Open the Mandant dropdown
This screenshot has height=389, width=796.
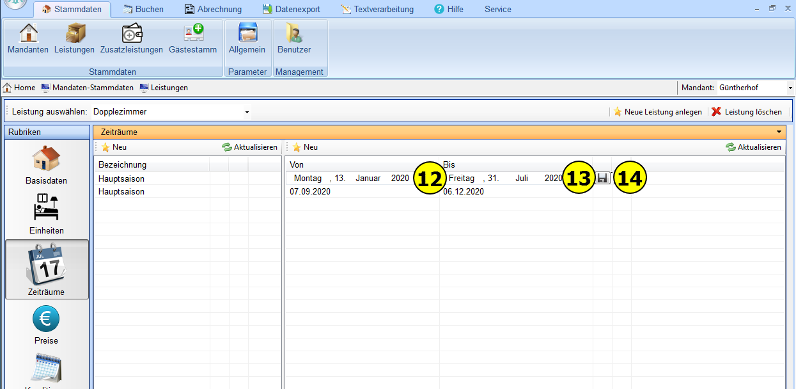coord(790,88)
